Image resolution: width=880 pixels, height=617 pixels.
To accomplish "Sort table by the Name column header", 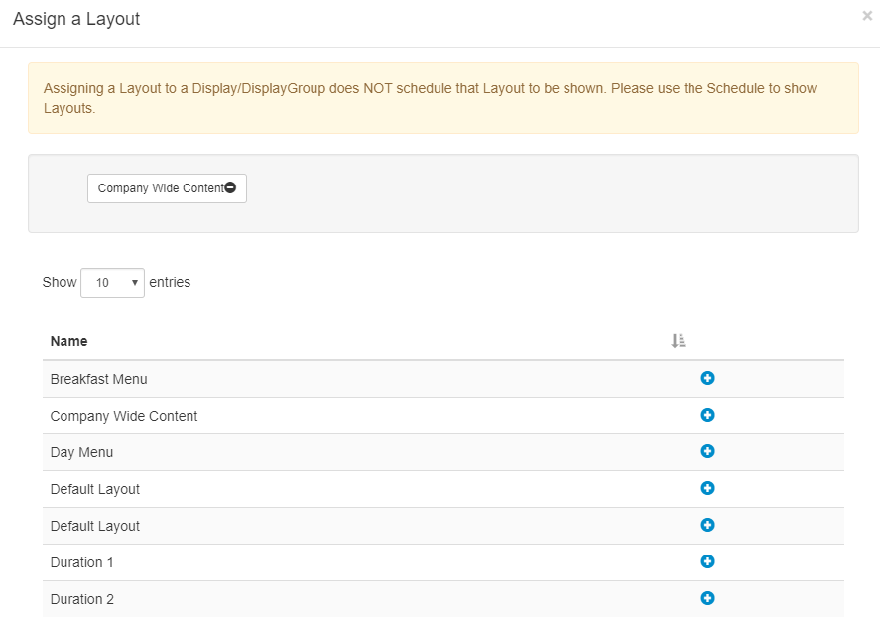I will (x=69, y=341).
